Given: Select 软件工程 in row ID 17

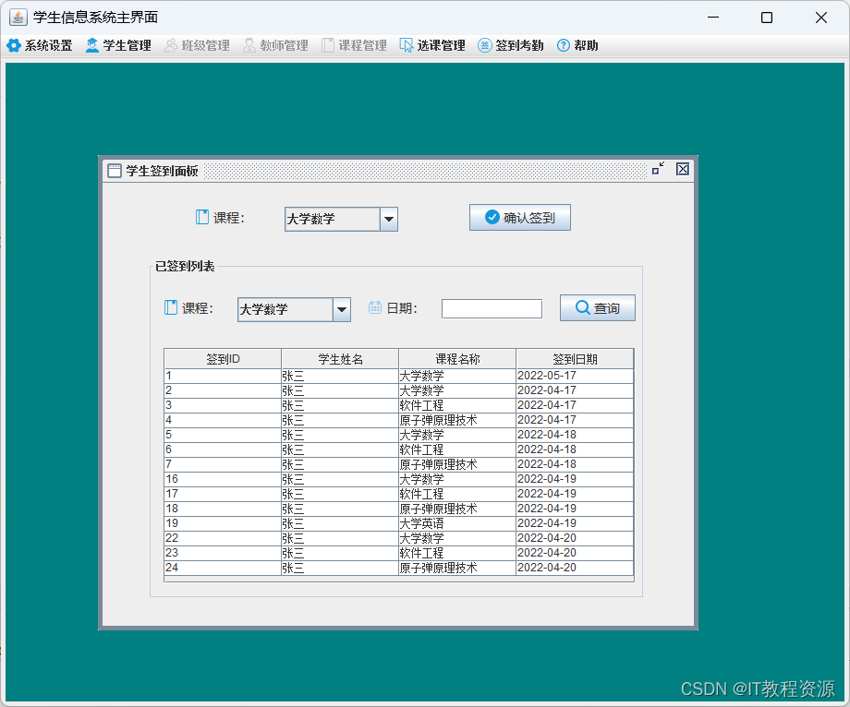Looking at the screenshot, I should point(457,494).
